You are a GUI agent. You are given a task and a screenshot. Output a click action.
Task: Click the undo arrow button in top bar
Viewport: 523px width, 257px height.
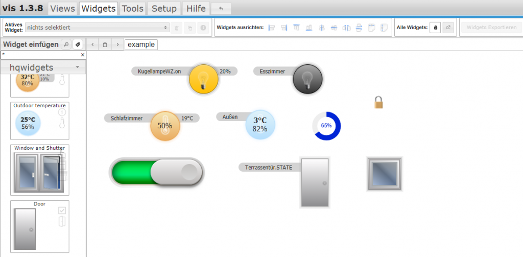click(x=221, y=9)
